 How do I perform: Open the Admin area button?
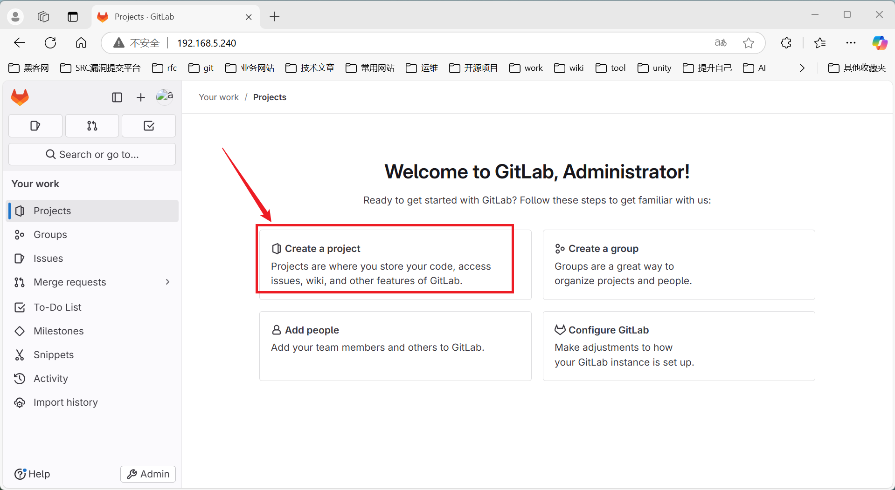[148, 474]
